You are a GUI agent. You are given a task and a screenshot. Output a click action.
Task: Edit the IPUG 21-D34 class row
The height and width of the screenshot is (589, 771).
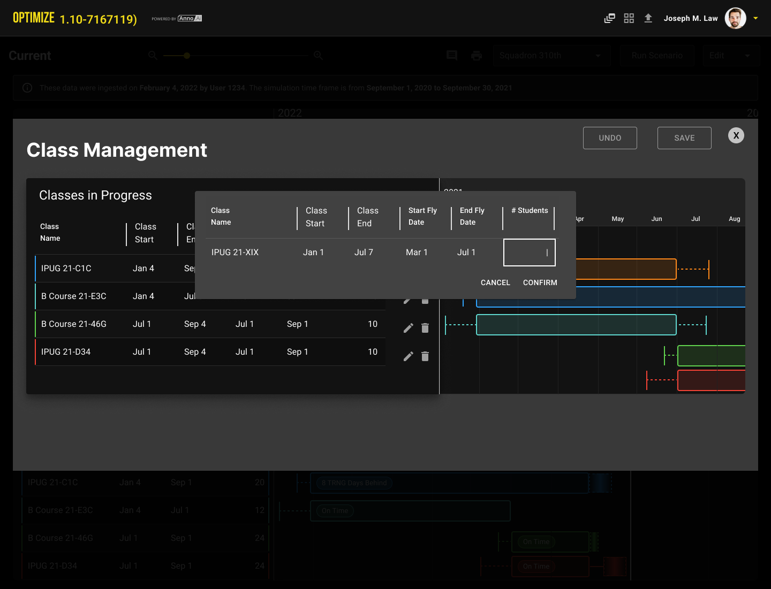click(x=408, y=356)
